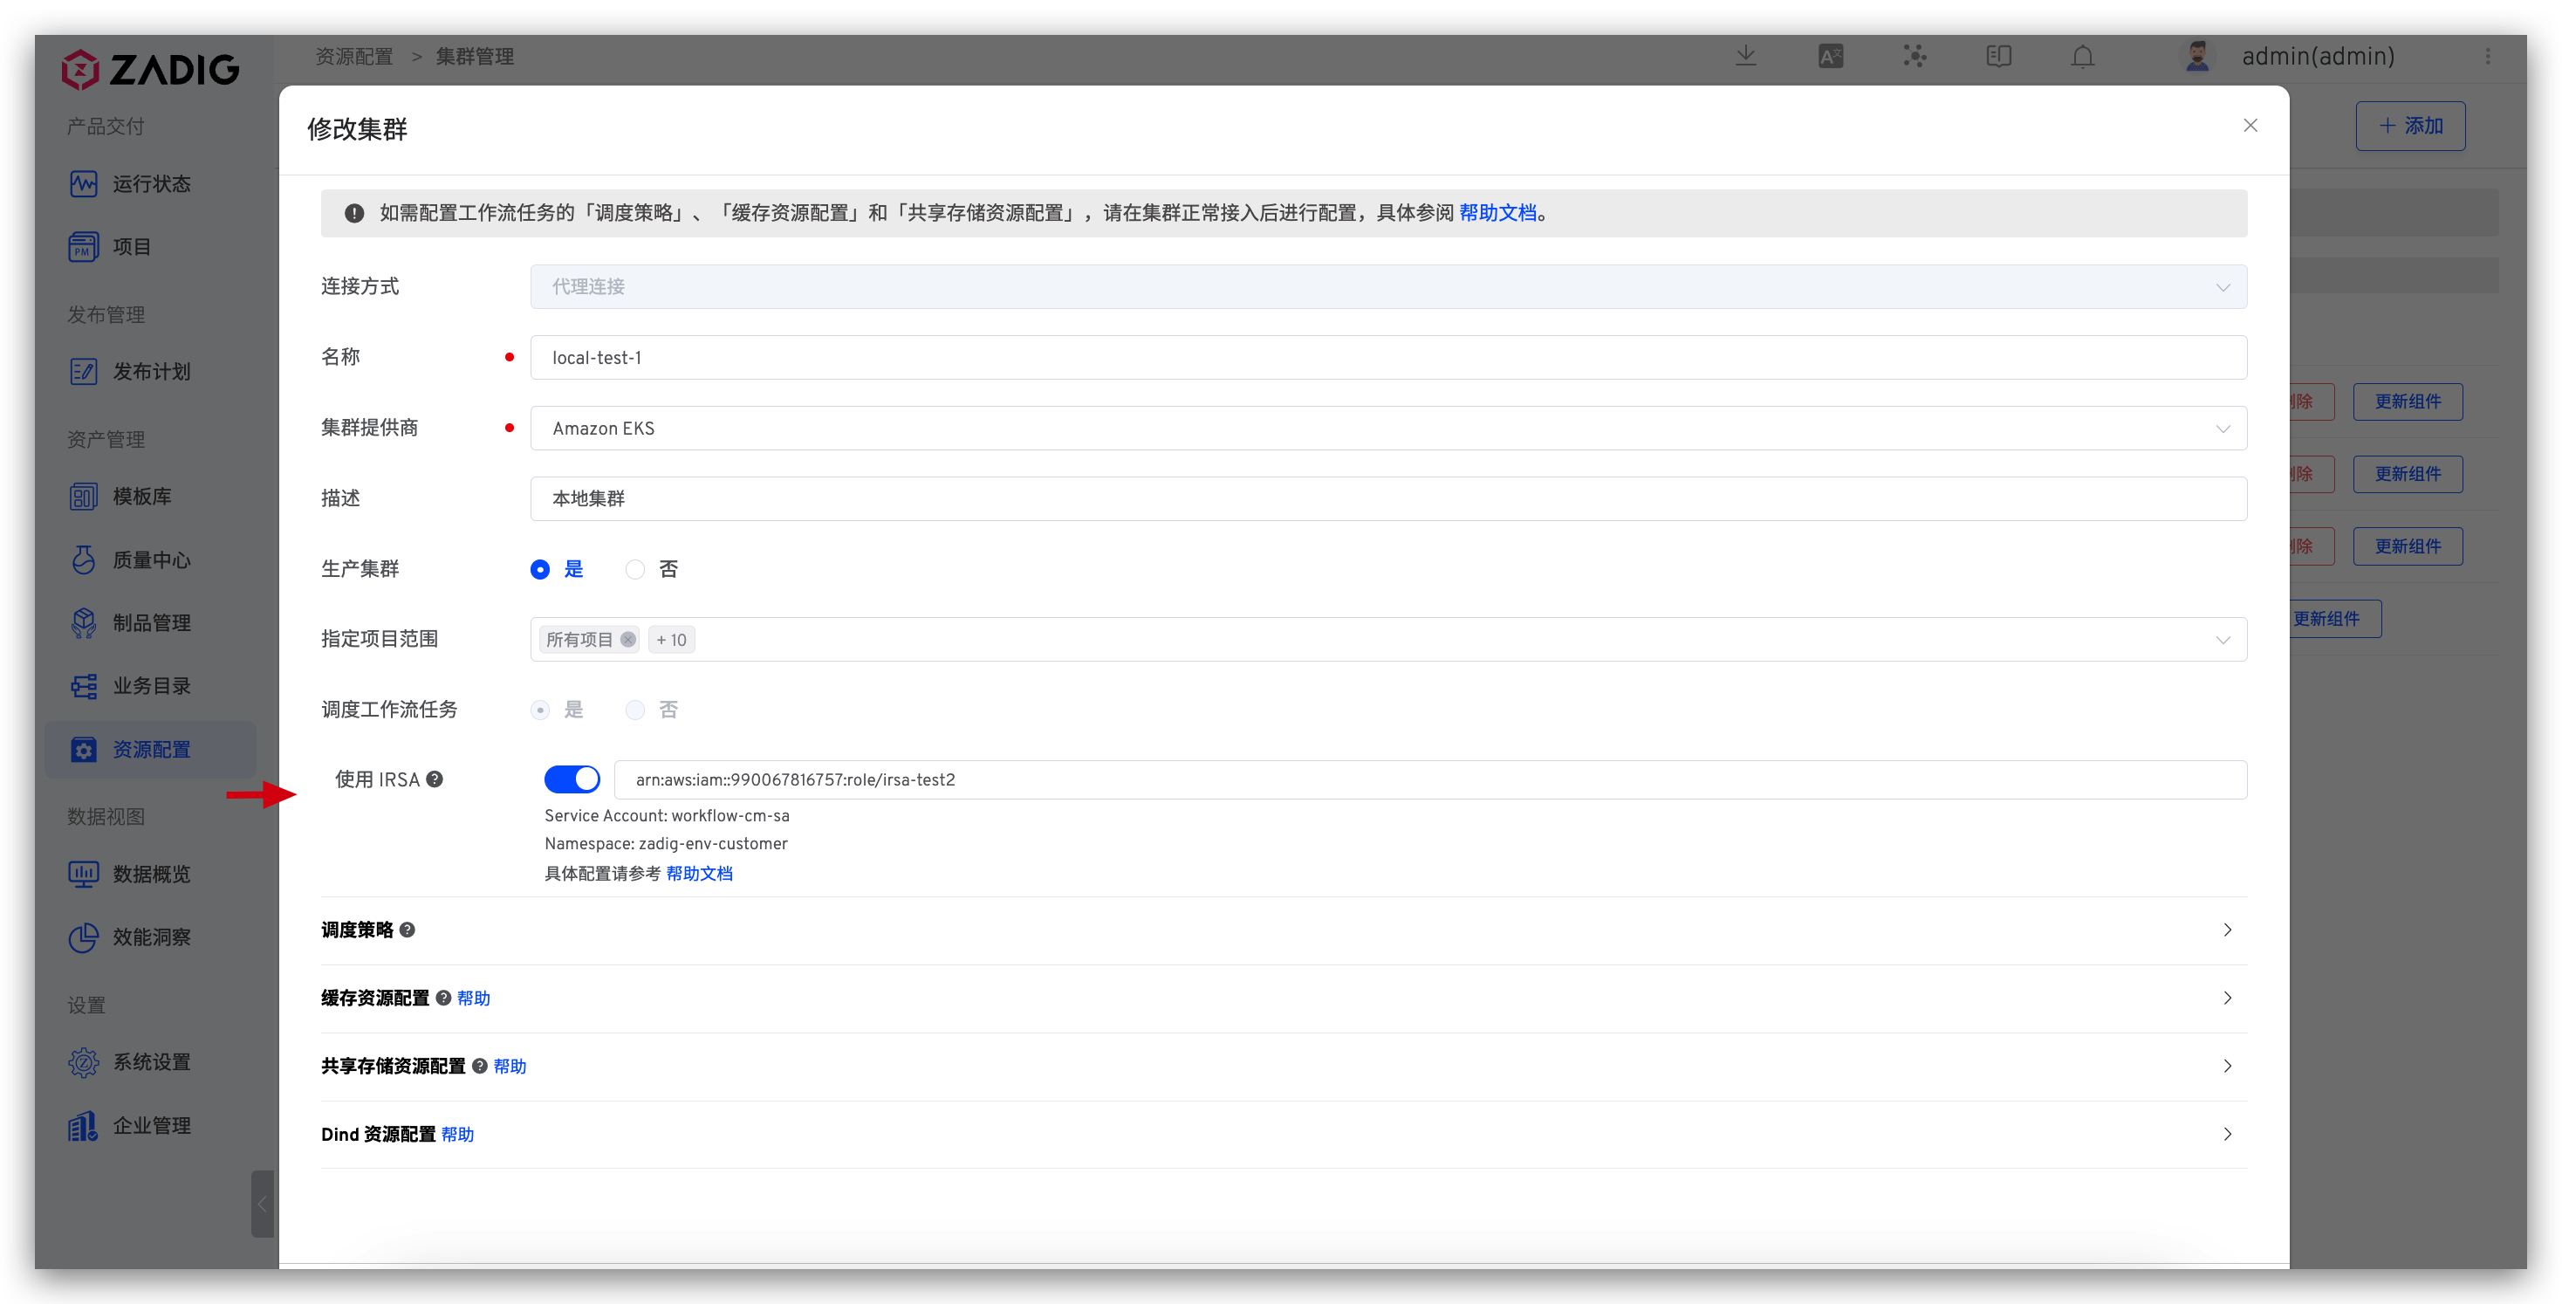Image resolution: width=2562 pixels, height=1304 pixels.
Task: Click the IRSA help question-mark icon
Action: tap(435, 779)
